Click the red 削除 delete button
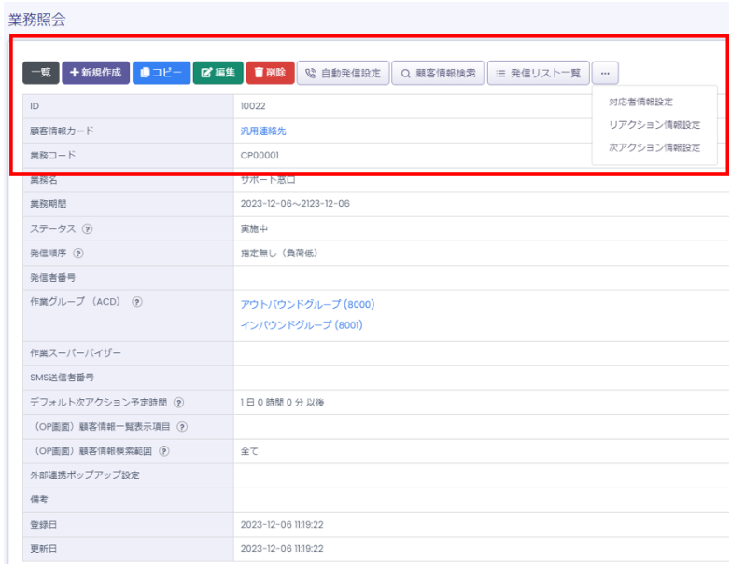This screenshot has width=731, height=564. pyautogui.click(x=270, y=73)
